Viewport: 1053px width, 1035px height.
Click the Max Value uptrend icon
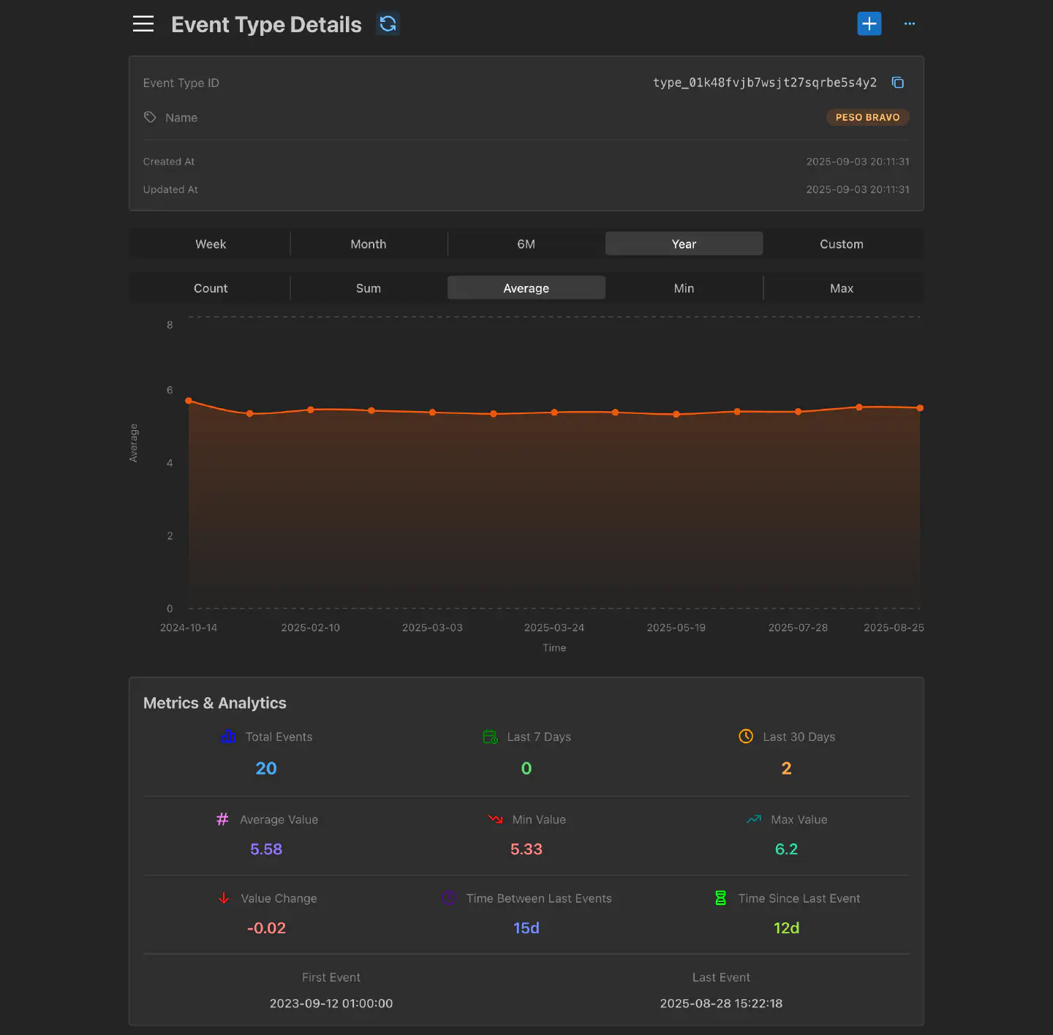coord(754,819)
